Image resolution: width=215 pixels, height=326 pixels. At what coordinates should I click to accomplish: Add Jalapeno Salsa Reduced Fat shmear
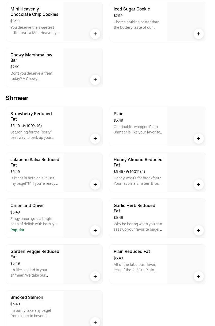tap(95, 184)
